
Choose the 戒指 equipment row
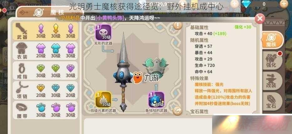coord(45,71)
